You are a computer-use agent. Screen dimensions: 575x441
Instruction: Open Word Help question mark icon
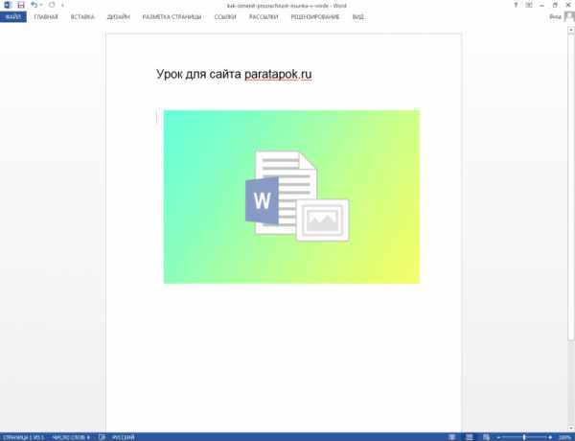tap(516, 5)
